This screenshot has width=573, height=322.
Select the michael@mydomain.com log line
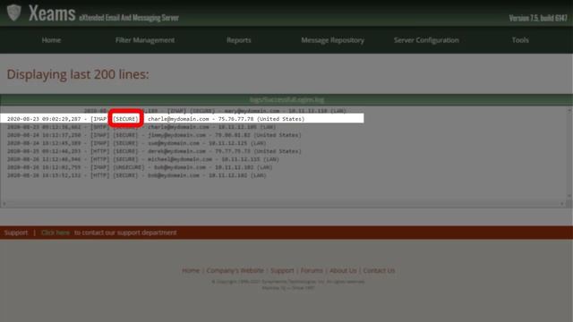pos(143,159)
